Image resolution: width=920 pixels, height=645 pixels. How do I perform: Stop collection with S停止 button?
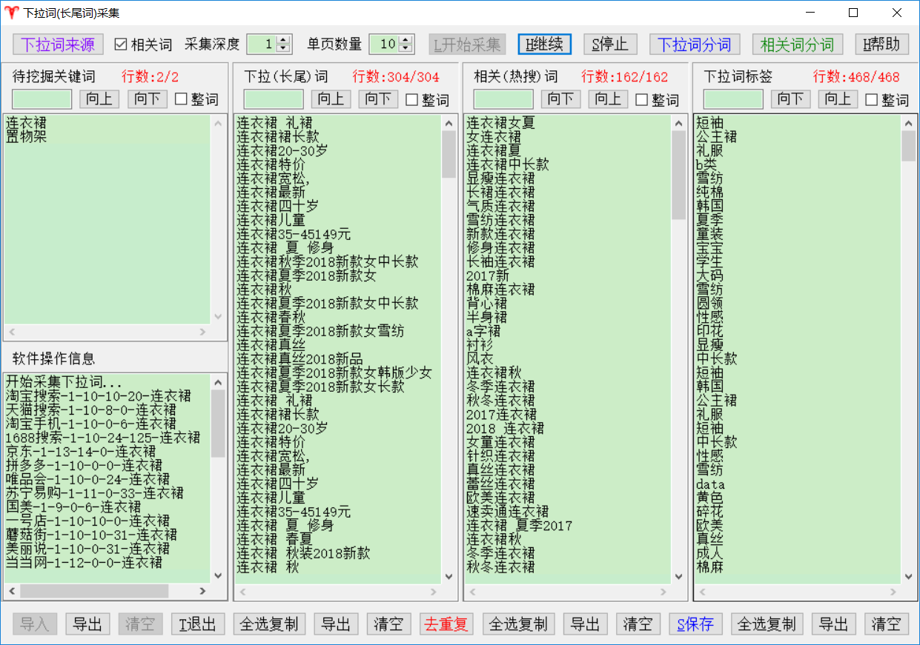tap(610, 44)
